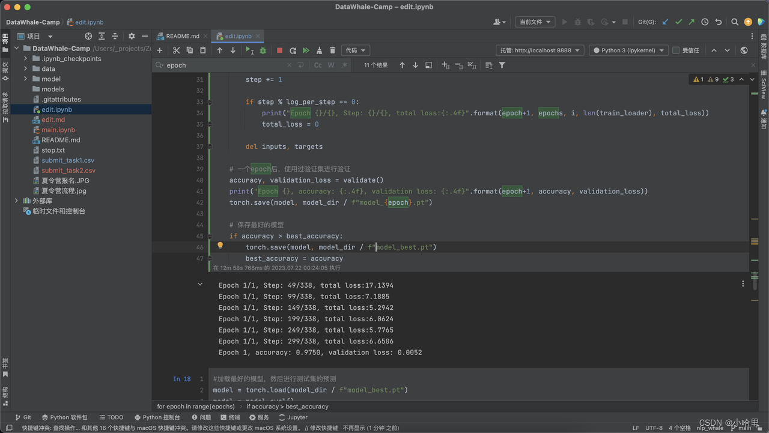The height and width of the screenshot is (433, 769).
Task: Paste cell from clipboard in notebook toolbar
Action: tap(202, 50)
